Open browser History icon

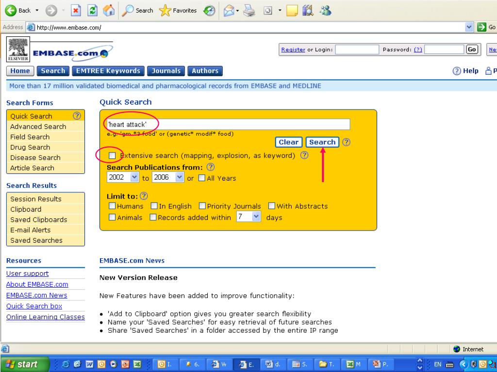tap(209, 11)
